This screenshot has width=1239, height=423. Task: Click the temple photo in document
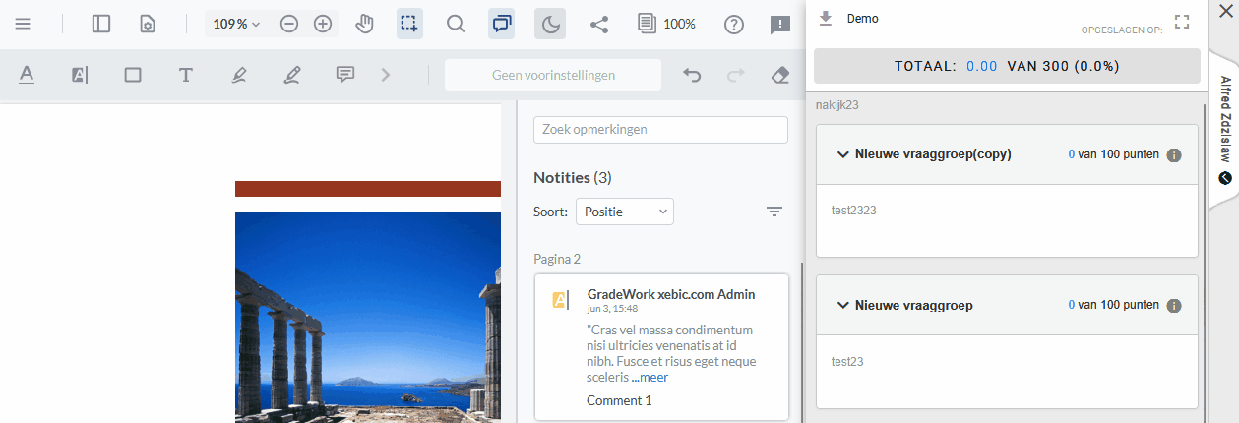click(x=368, y=317)
